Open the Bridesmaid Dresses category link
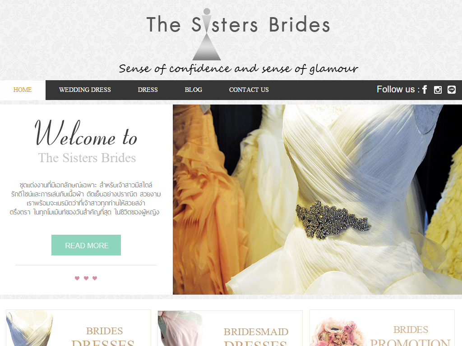 (256, 337)
